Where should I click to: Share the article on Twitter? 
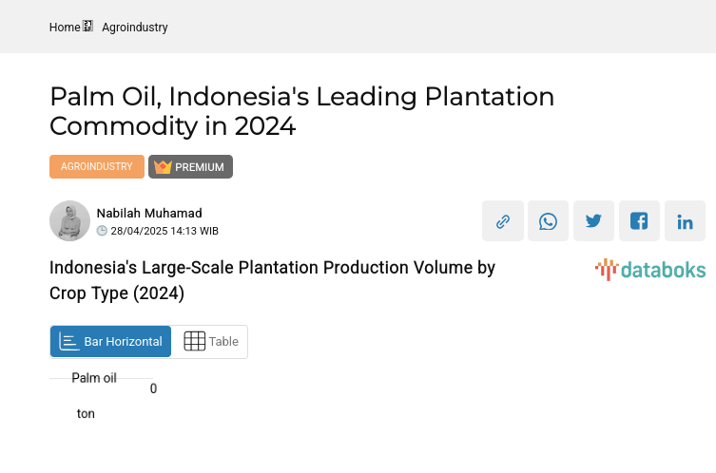coord(593,220)
